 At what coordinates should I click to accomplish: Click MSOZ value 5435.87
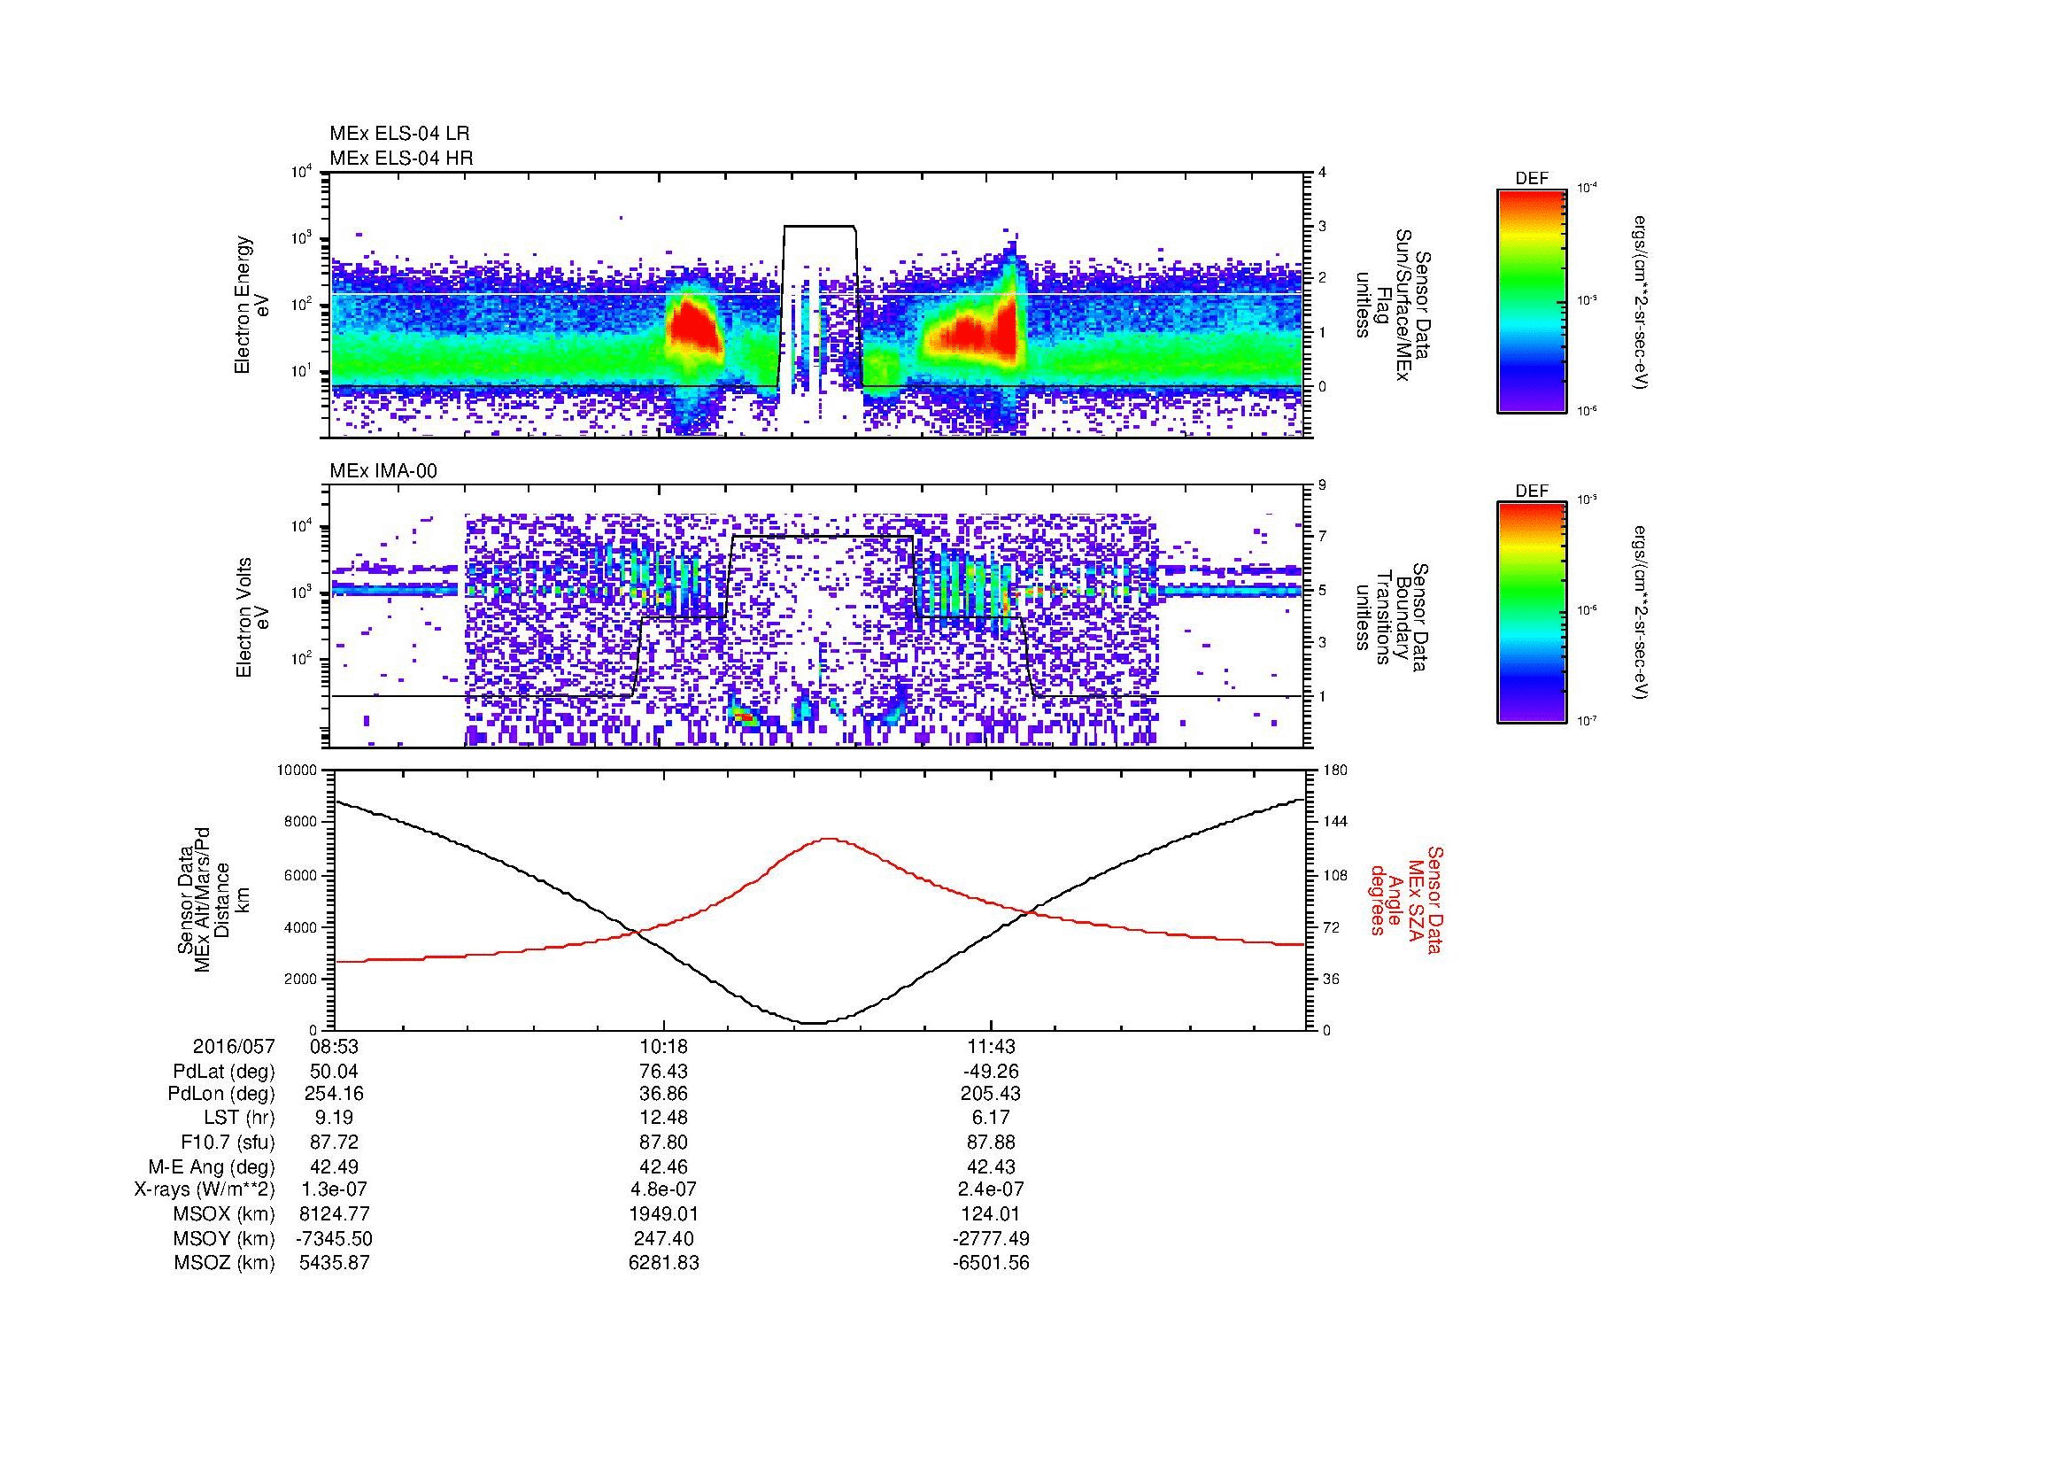[x=334, y=1263]
